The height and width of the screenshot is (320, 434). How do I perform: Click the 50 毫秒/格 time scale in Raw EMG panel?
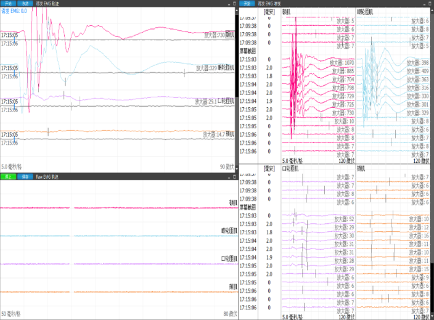[12, 314]
